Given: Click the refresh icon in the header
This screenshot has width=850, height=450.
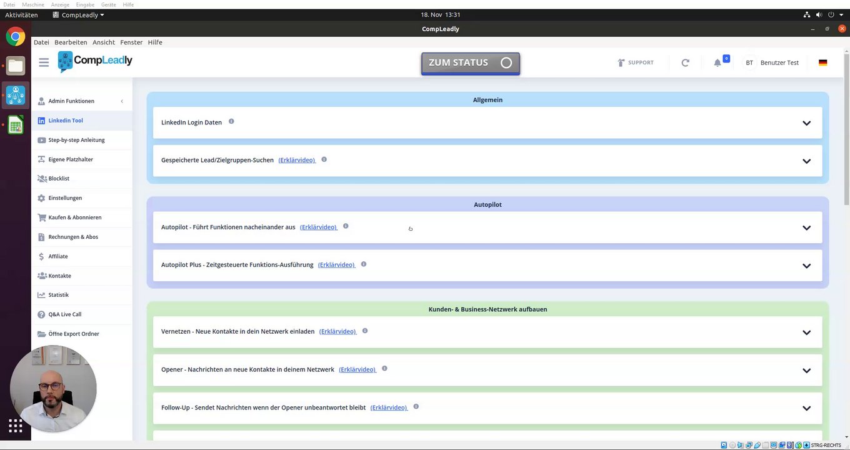Looking at the screenshot, I should pos(685,62).
